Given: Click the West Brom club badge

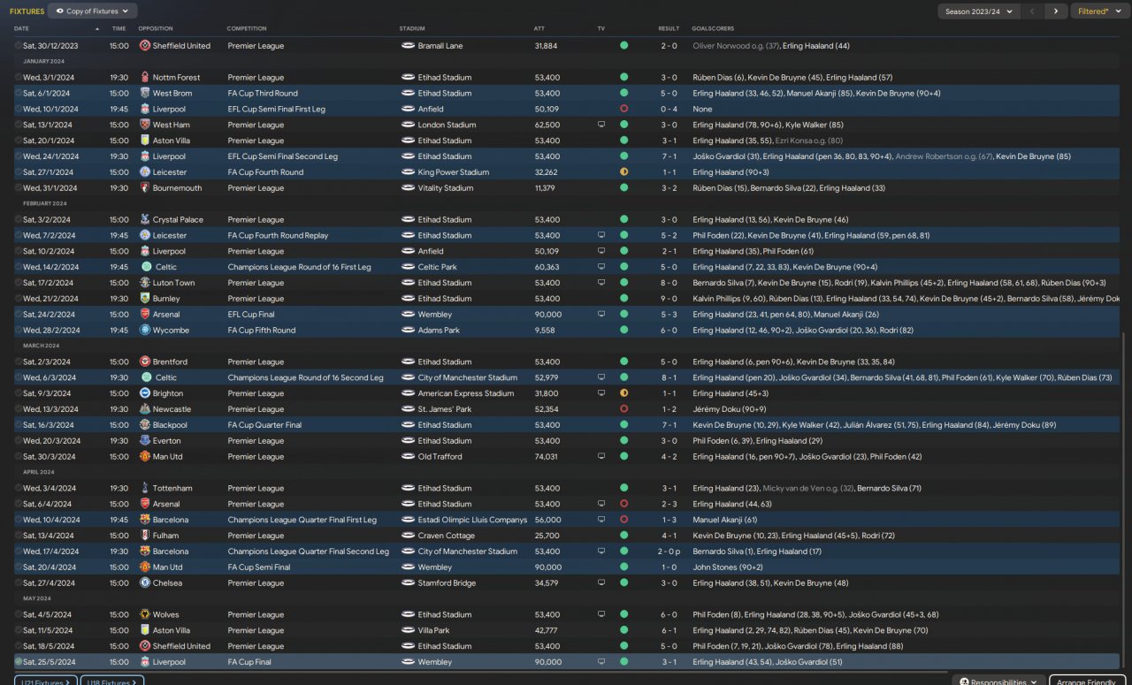Looking at the screenshot, I should (x=145, y=94).
